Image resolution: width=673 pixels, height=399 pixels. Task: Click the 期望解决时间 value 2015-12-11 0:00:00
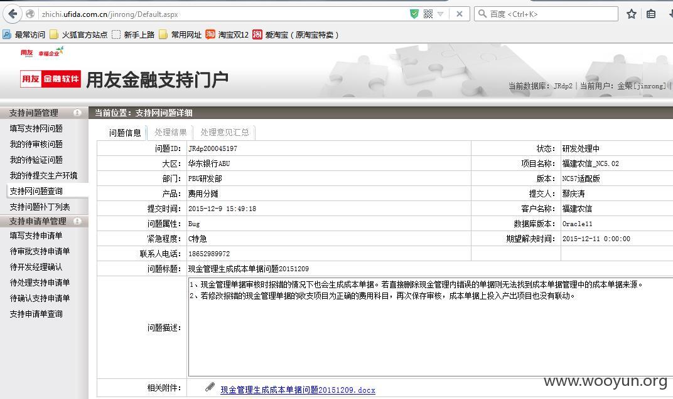596,239
